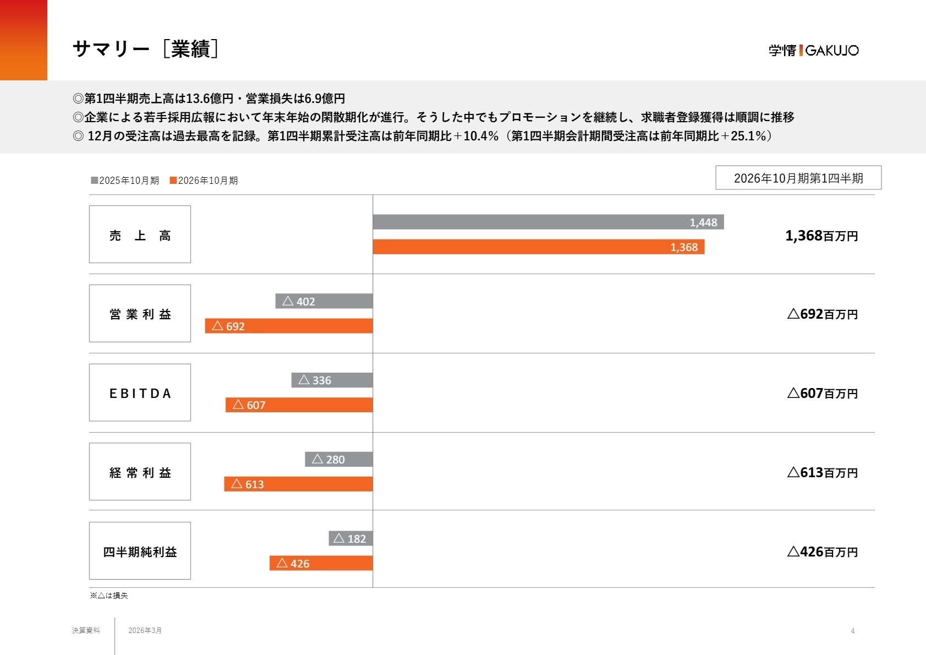Click the gray △336 EBITDA bar
Viewport: 926px width, 655px height.
coord(330,380)
